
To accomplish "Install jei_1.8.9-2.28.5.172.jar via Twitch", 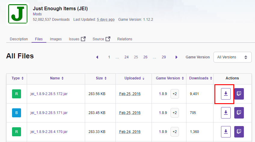I will pyautogui.click(x=239, y=94).
